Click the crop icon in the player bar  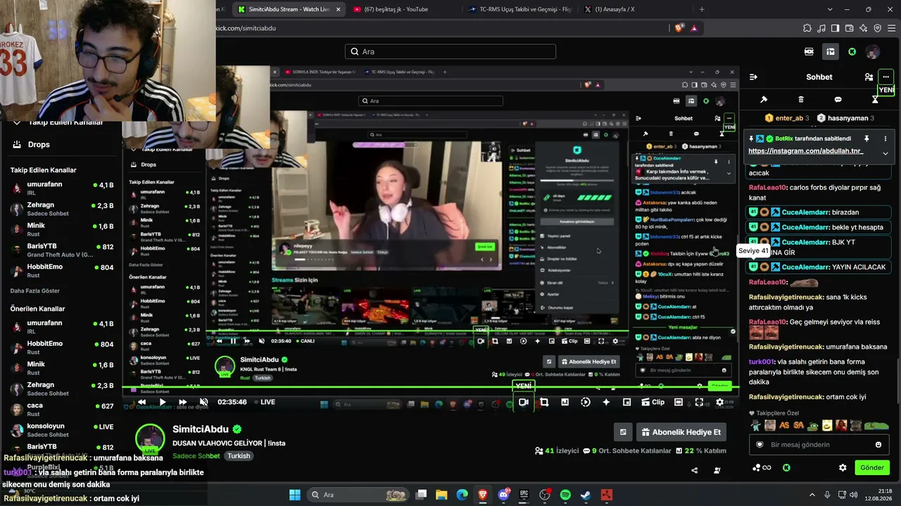(544, 402)
